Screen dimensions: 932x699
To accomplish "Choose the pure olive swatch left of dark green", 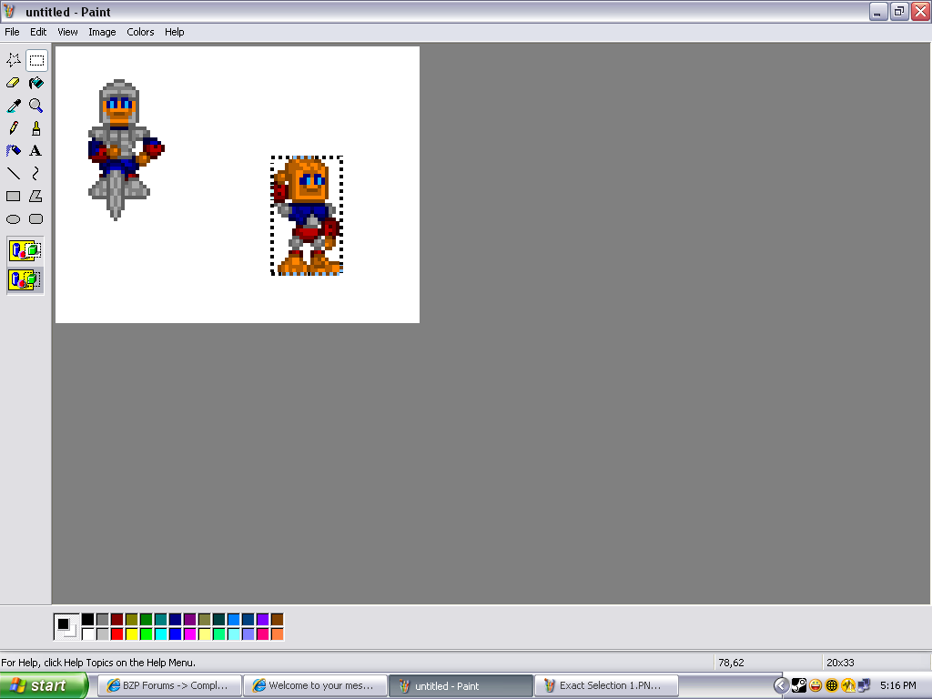I will 131,620.
